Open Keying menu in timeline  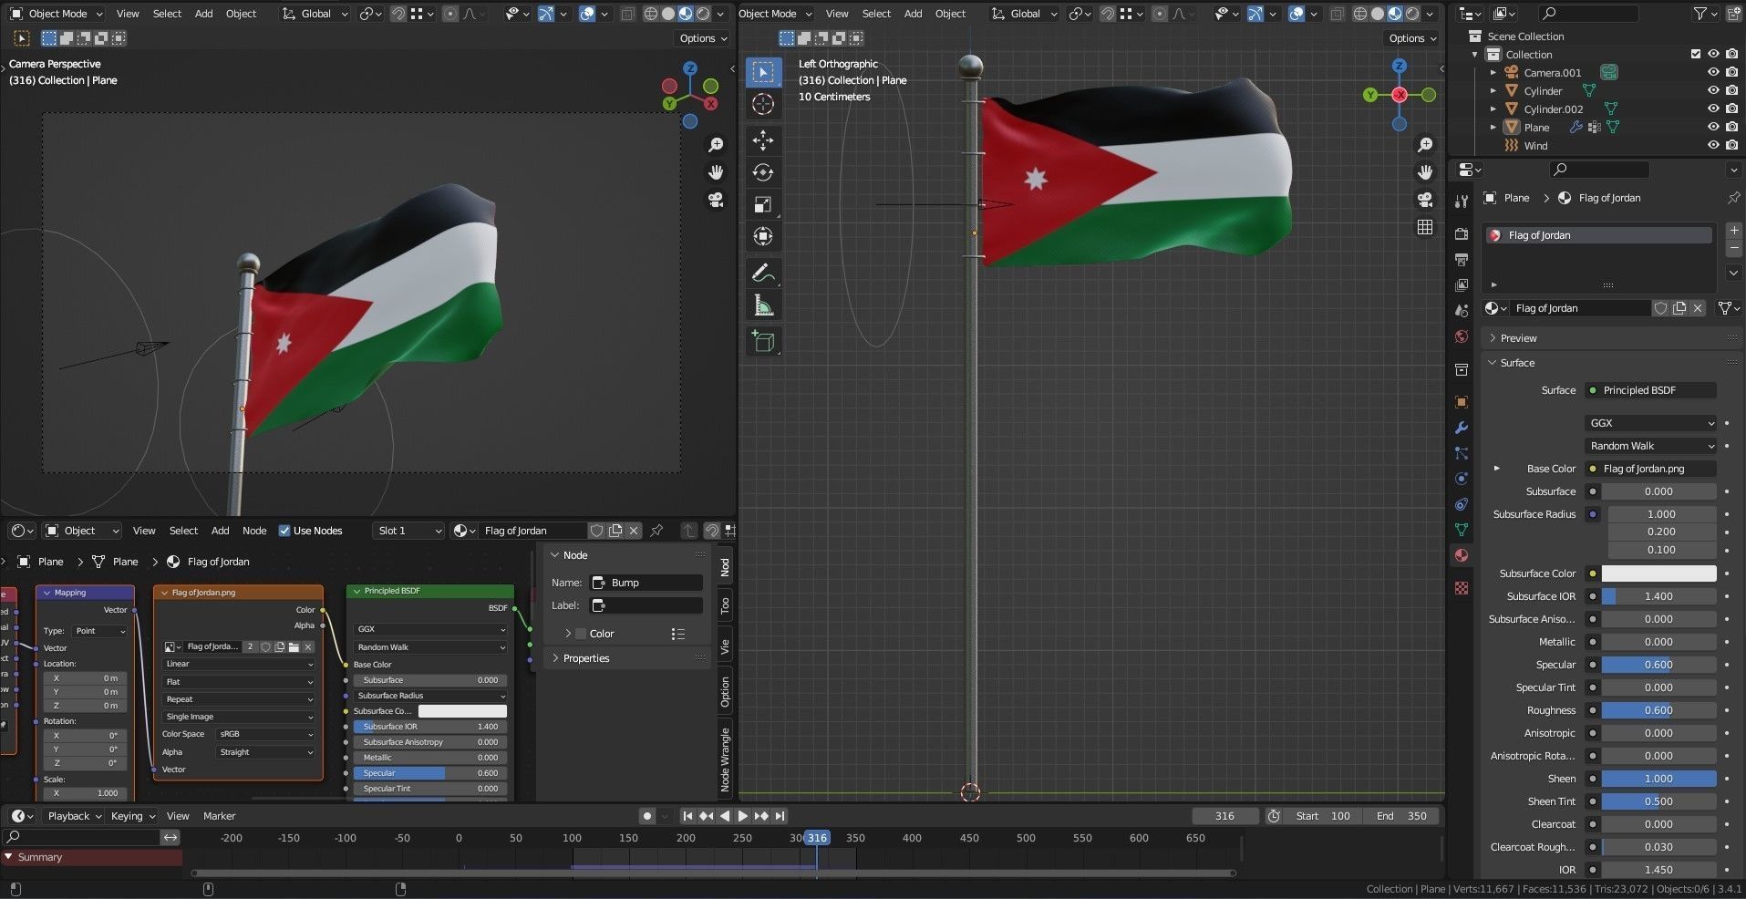pyautogui.click(x=133, y=816)
